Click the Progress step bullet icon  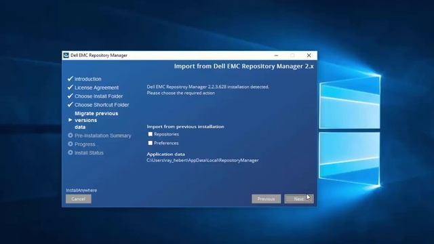coord(71,144)
